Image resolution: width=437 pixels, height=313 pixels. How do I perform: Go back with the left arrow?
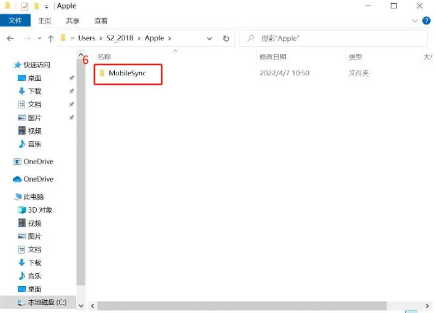pos(10,39)
